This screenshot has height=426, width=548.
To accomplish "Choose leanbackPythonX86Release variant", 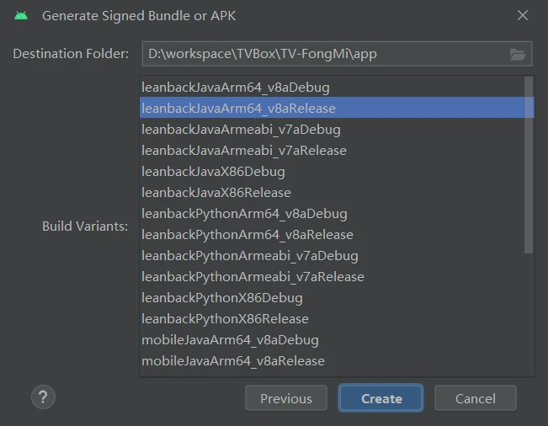I will point(225,319).
